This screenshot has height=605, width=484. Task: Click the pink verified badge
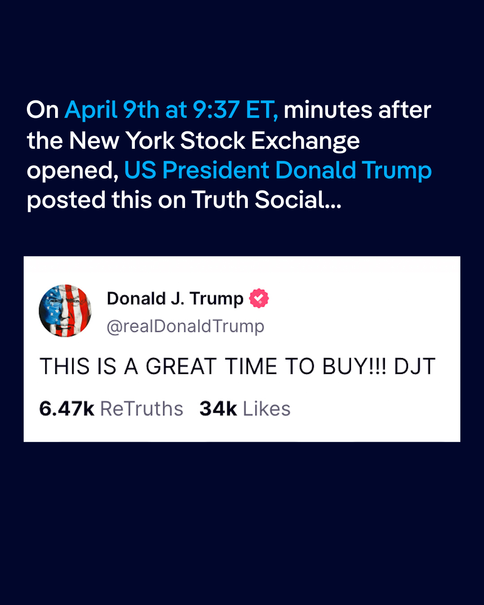coord(259,298)
